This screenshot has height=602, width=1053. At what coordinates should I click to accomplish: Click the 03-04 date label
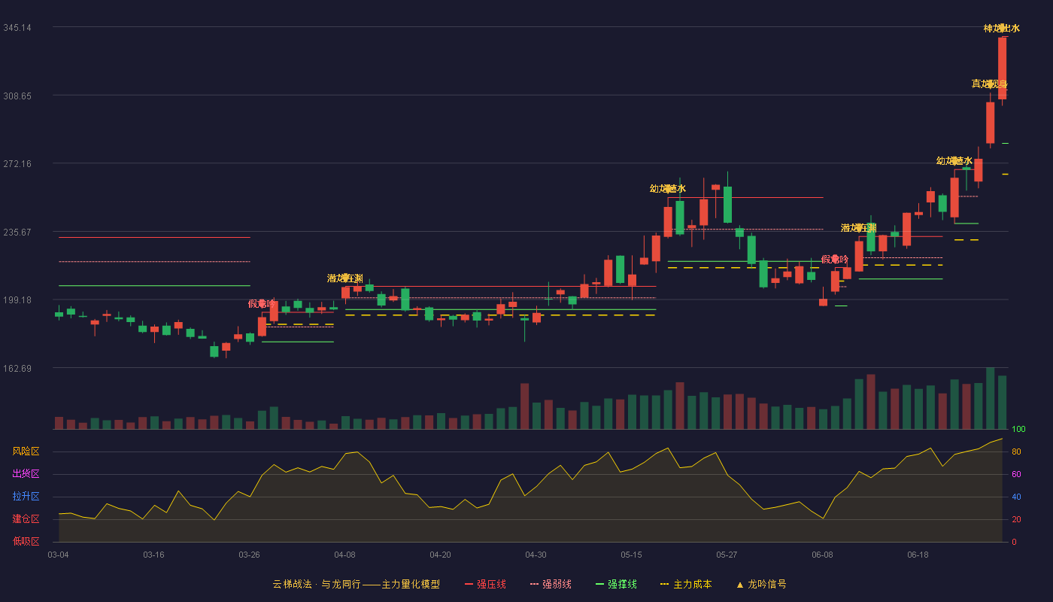58,555
